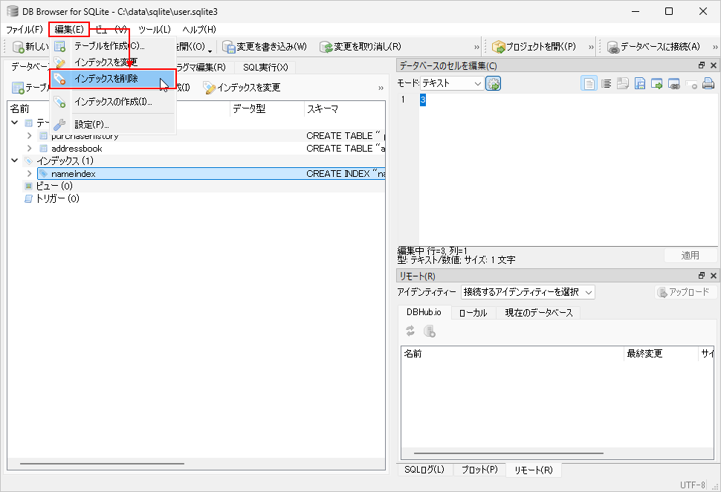Open the identity selection dropdown
Image resolution: width=721 pixels, height=492 pixels.
pos(527,292)
